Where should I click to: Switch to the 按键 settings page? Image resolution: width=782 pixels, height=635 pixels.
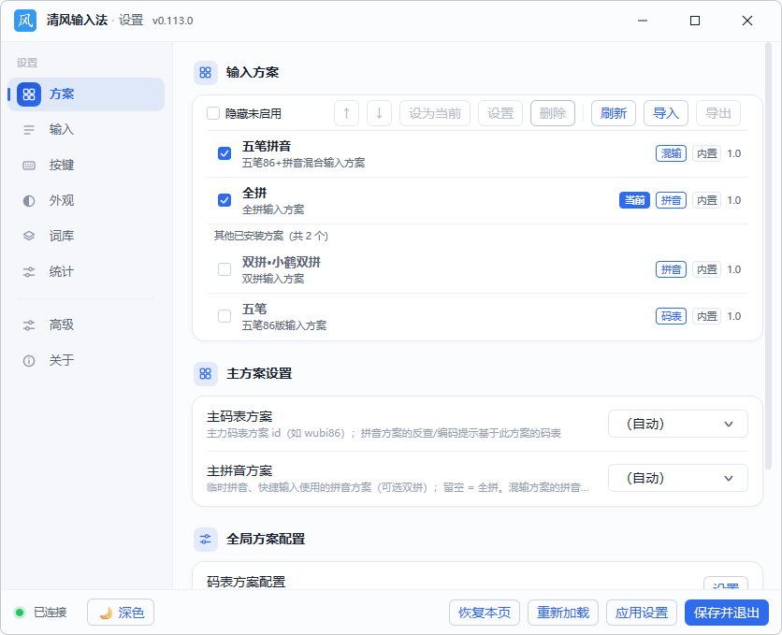coord(86,166)
